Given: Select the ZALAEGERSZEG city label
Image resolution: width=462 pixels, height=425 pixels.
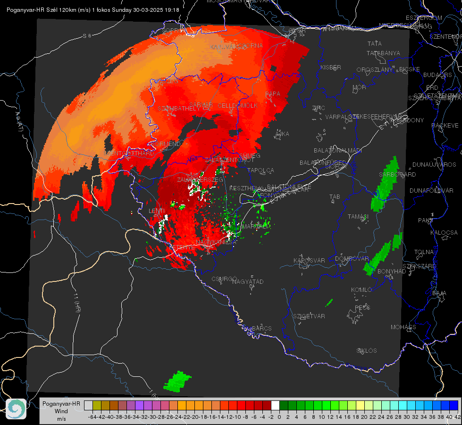Looking at the screenshot, I should point(200,179).
